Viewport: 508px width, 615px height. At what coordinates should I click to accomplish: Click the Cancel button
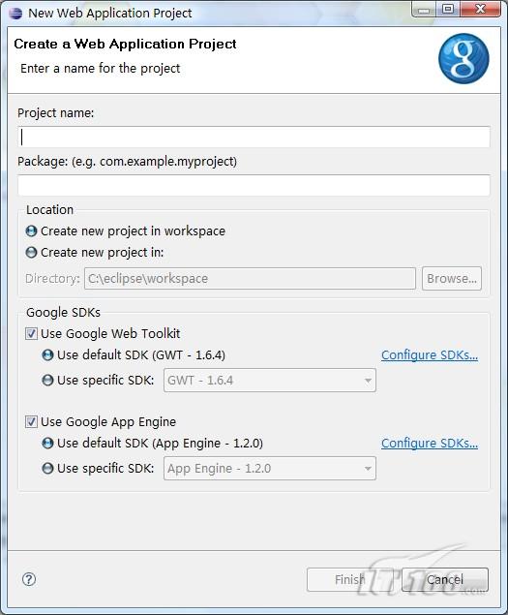point(445,579)
